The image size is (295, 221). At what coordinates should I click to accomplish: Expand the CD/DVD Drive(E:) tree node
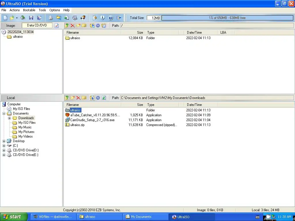coord(4,155)
